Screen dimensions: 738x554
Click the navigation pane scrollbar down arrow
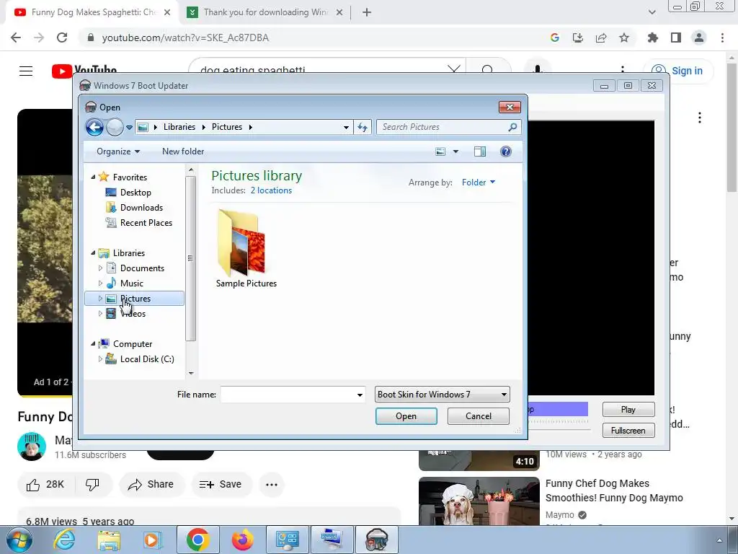pyautogui.click(x=191, y=374)
